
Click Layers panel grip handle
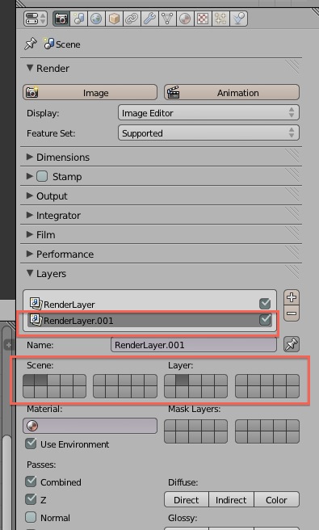[292, 272]
